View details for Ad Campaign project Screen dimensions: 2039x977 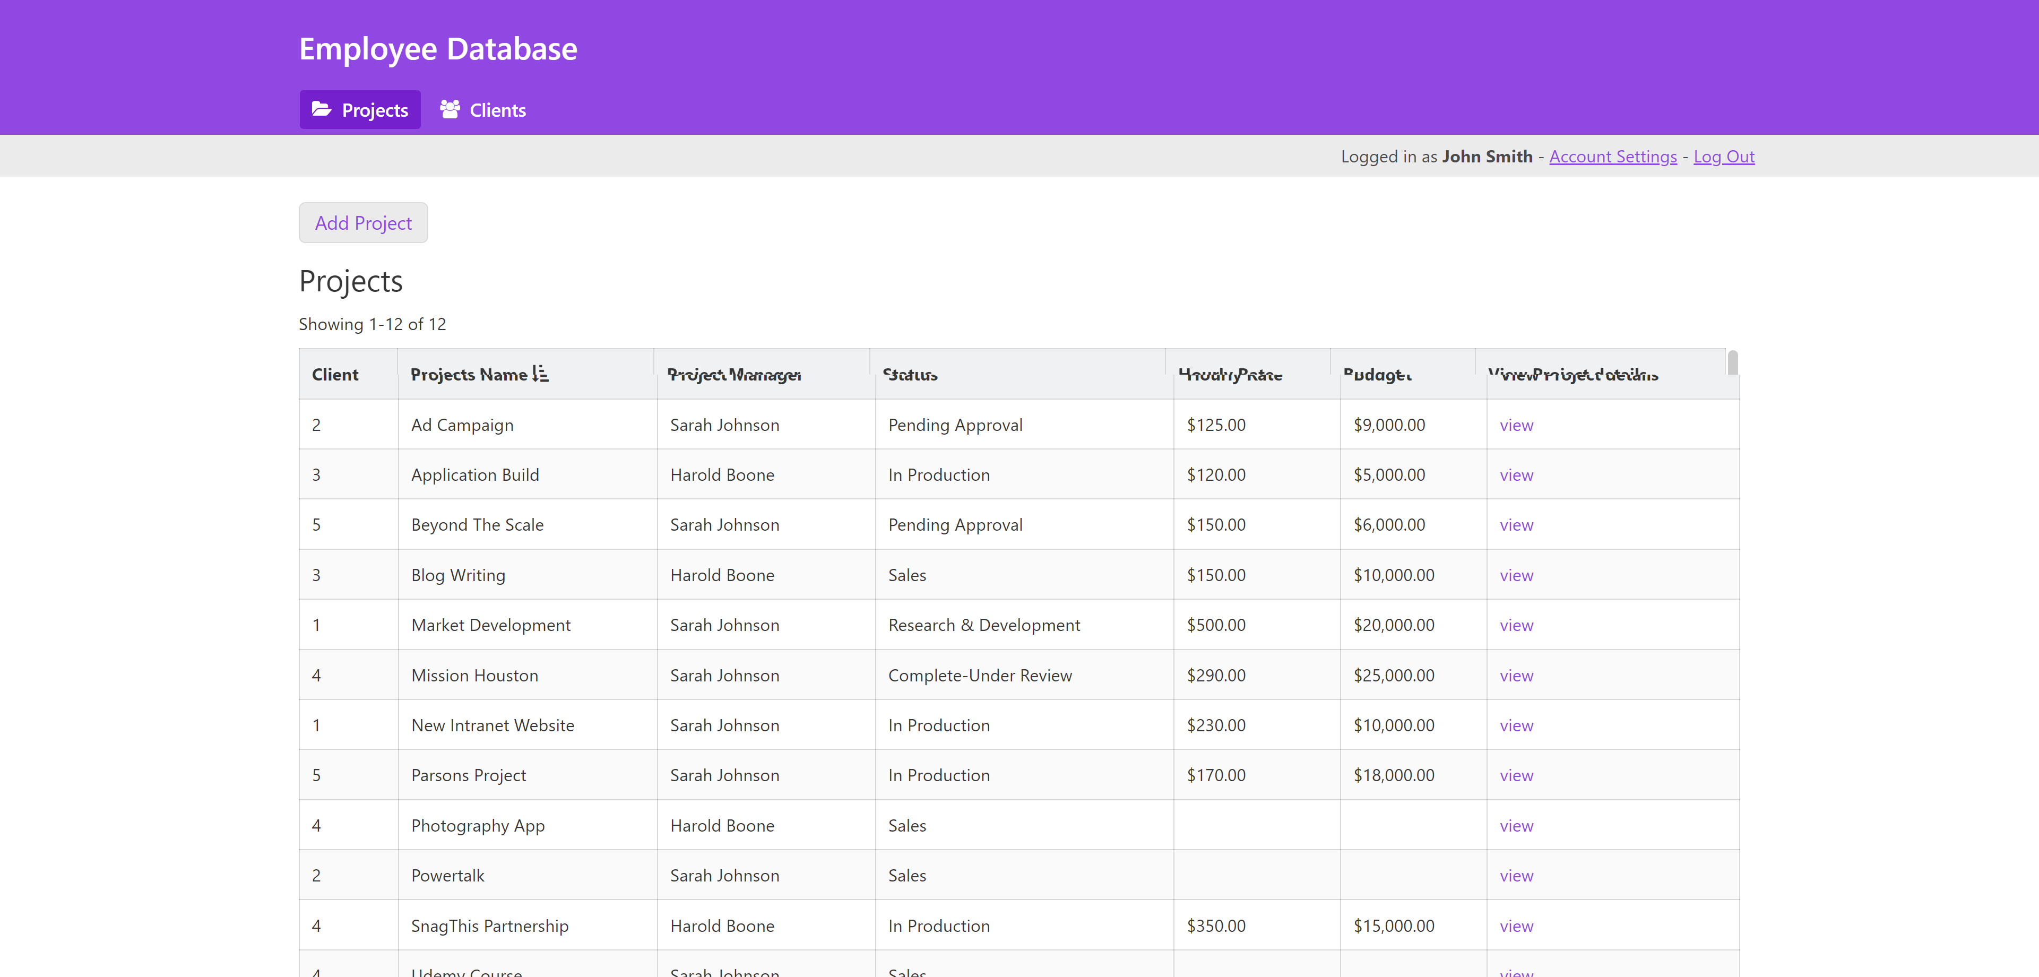[x=1517, y=425]
